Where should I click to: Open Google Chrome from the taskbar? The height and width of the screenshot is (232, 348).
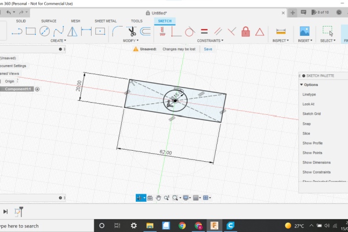coord(182,226)
